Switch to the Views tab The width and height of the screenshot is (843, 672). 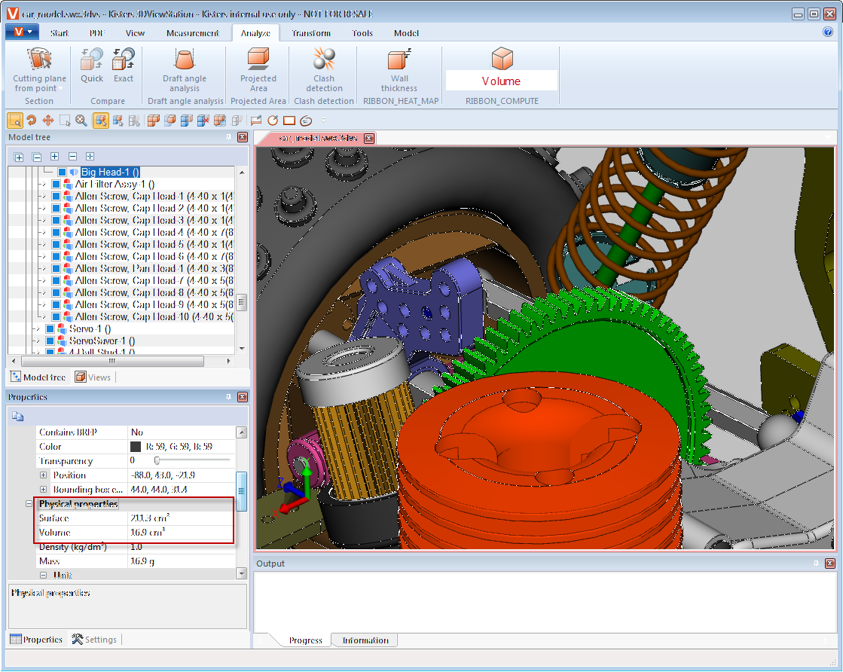[x=93, y=377]
